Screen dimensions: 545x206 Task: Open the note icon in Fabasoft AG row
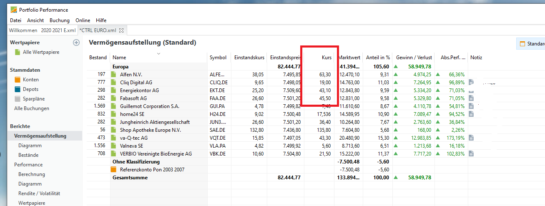(471, 98)
